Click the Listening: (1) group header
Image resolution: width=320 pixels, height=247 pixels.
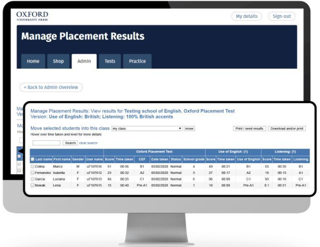click(x=285, y=152)
